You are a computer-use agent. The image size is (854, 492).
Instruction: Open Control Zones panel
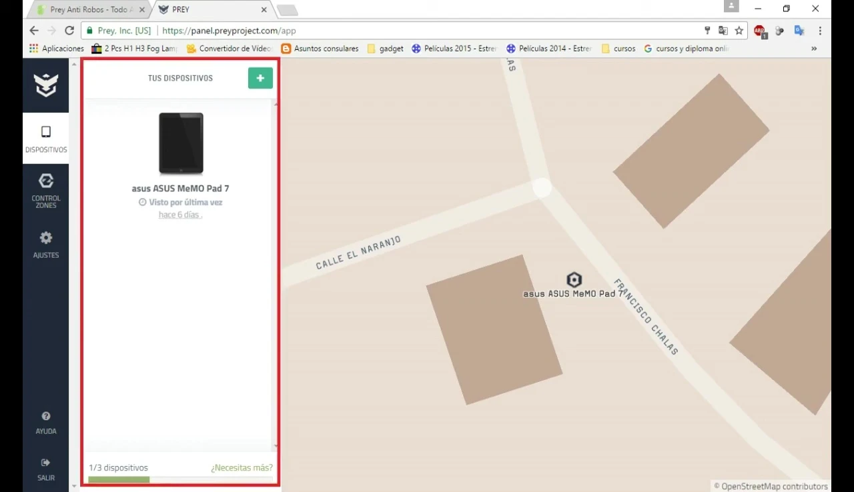click(x=46, y=191)
